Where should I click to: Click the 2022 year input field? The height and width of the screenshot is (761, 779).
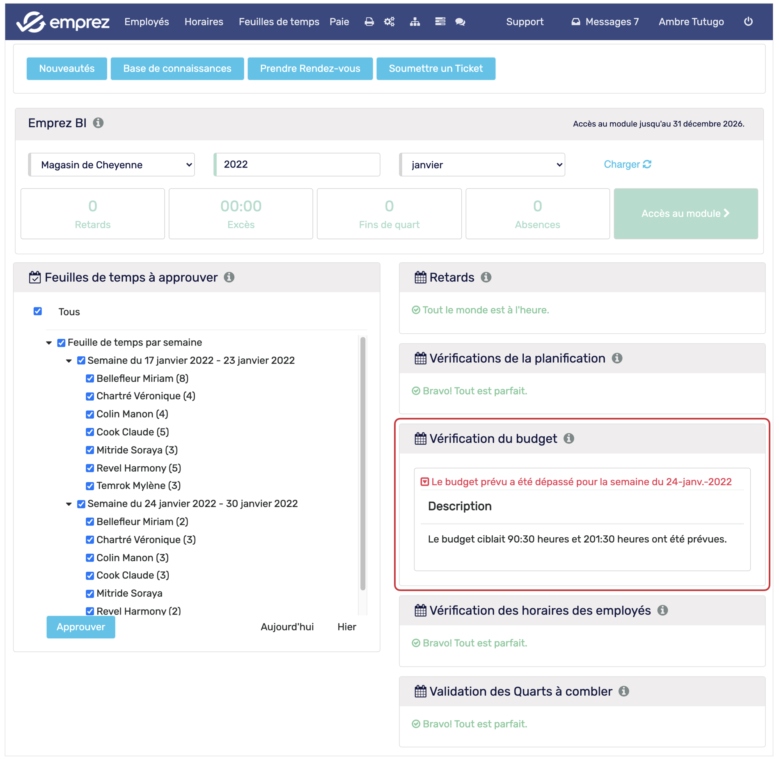(x=297, y=165)
